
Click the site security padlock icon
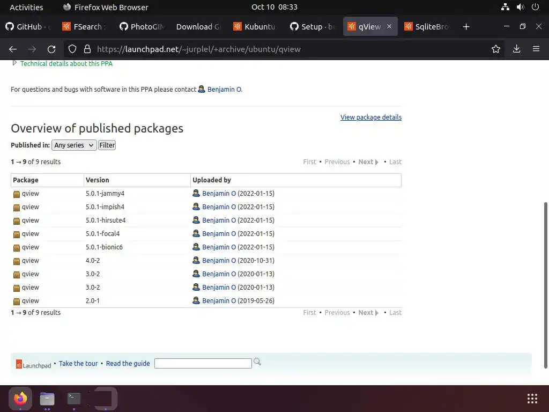pyautogui.click(x=87, y=49)
